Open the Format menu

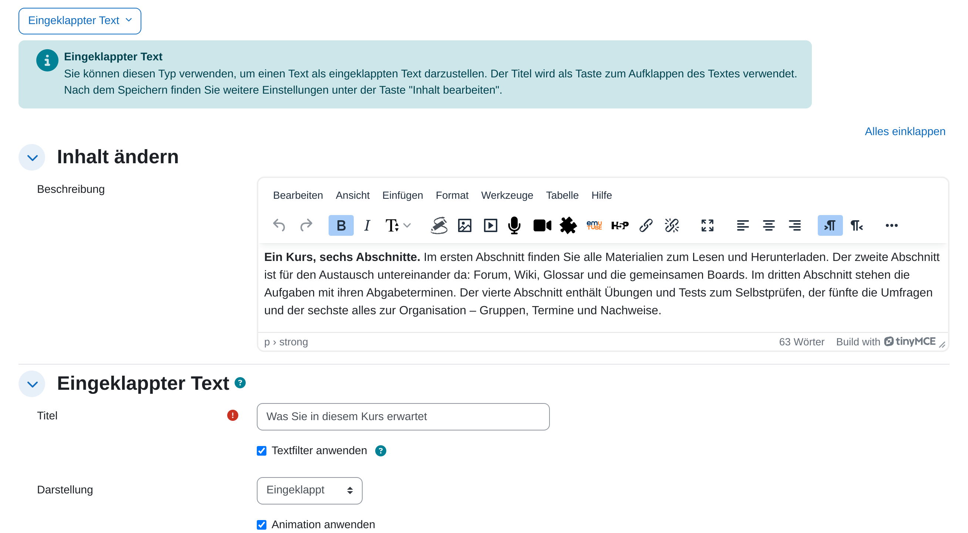tap(452, 195)
